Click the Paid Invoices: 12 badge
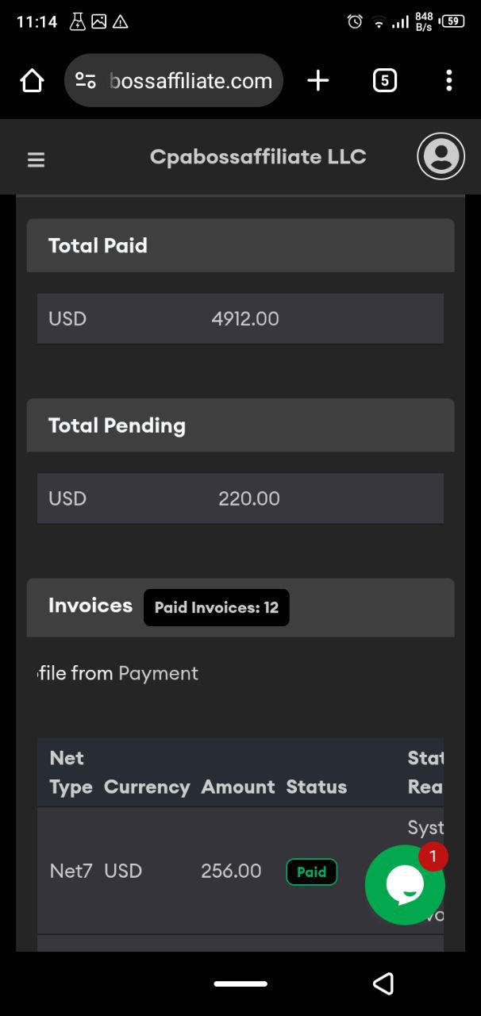481x1016 pixels. coord(216,607)
